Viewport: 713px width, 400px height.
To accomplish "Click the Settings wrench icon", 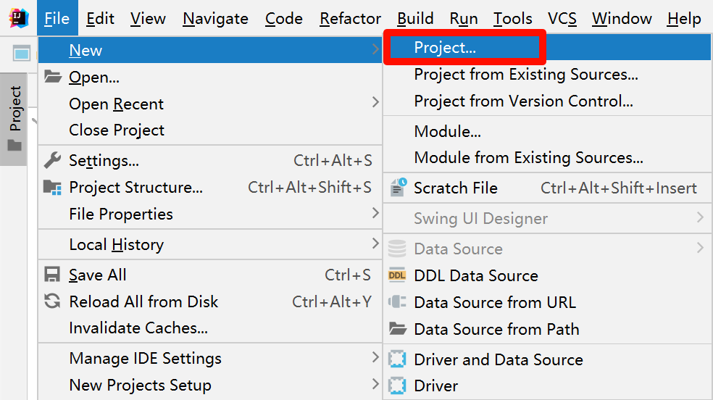I will tap(52, 160).
